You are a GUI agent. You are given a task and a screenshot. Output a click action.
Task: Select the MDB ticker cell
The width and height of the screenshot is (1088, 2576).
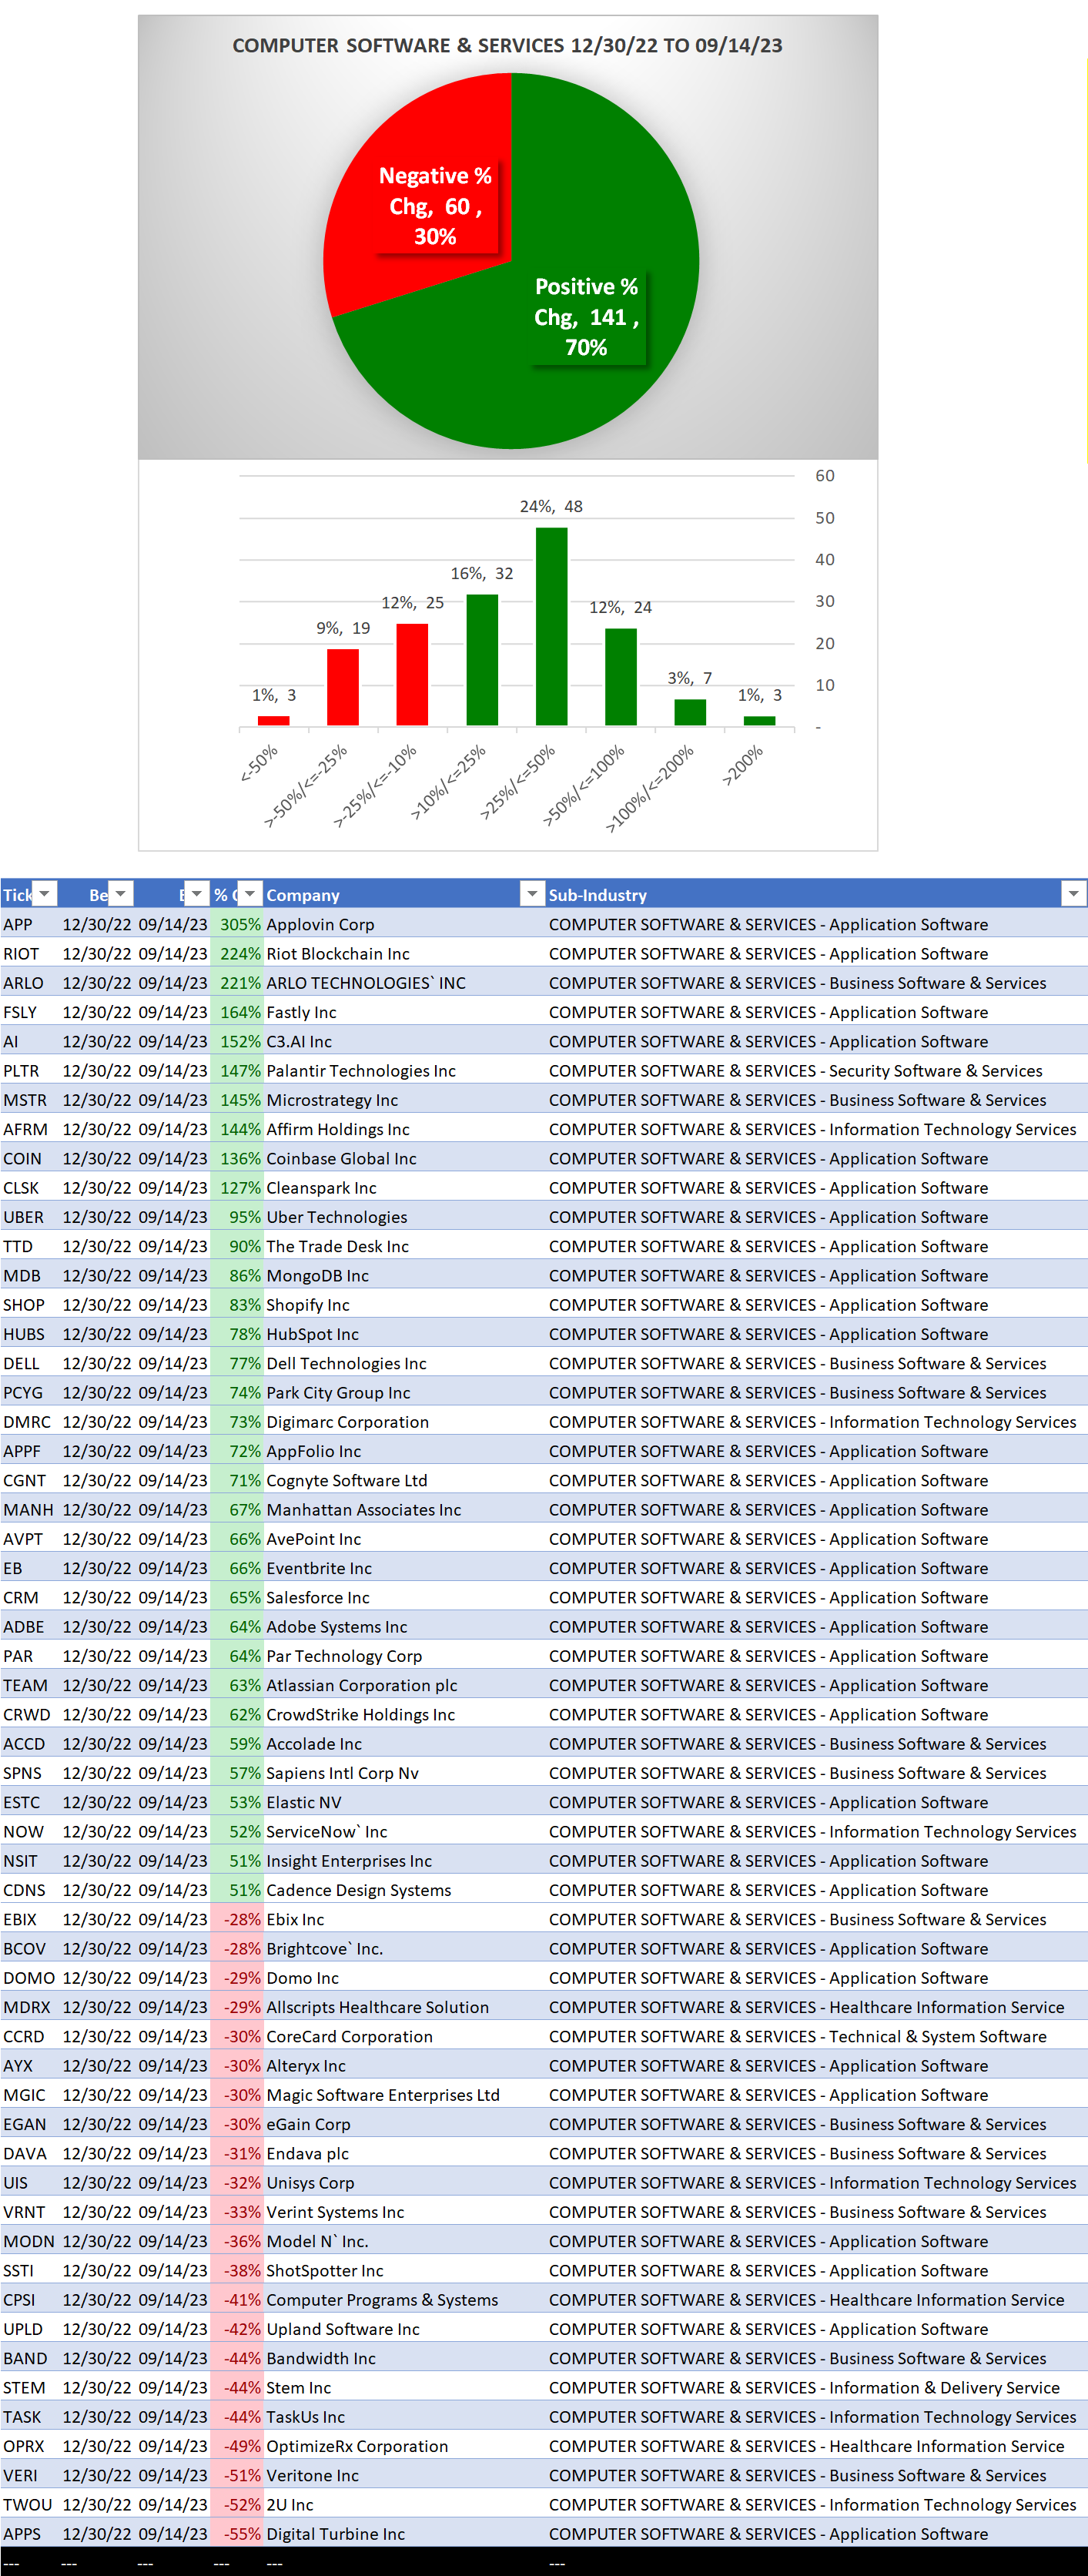click(30, 1275)
